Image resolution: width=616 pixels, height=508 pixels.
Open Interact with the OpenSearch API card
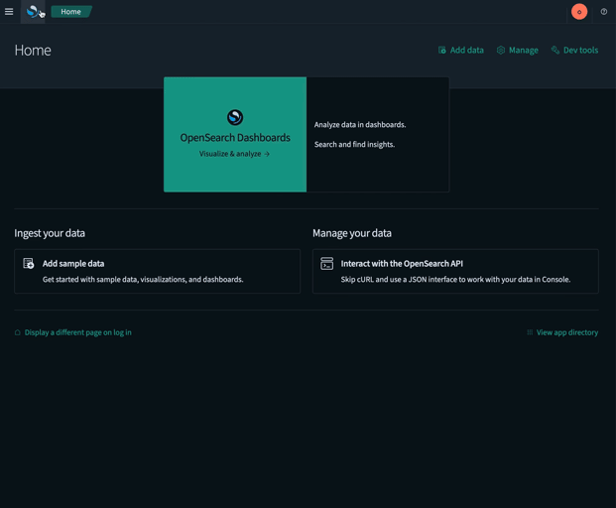pyautogui.click(x=455, y=271)
